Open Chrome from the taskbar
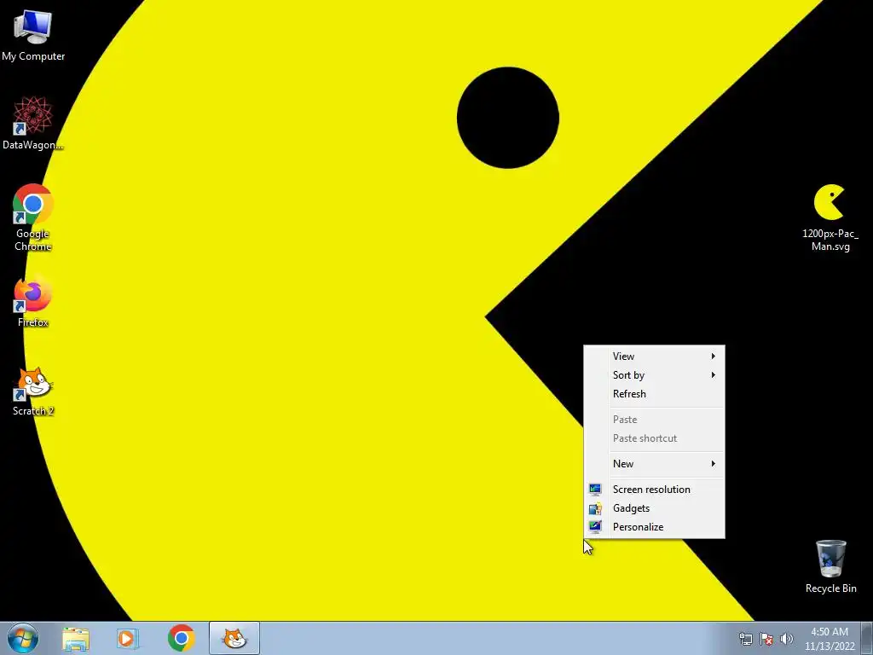Image resolution: width=873 pixels, height=655 pixels. 181,638
